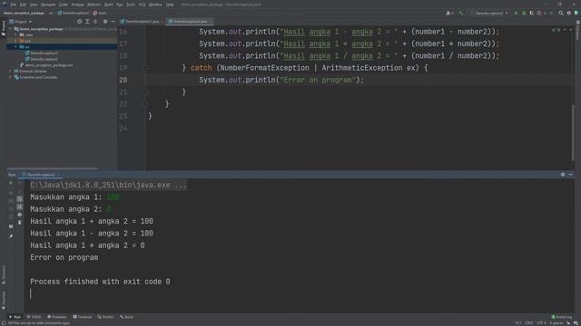Open the Project sidebar stripe button
581x326 pixels.
point(4,28)
